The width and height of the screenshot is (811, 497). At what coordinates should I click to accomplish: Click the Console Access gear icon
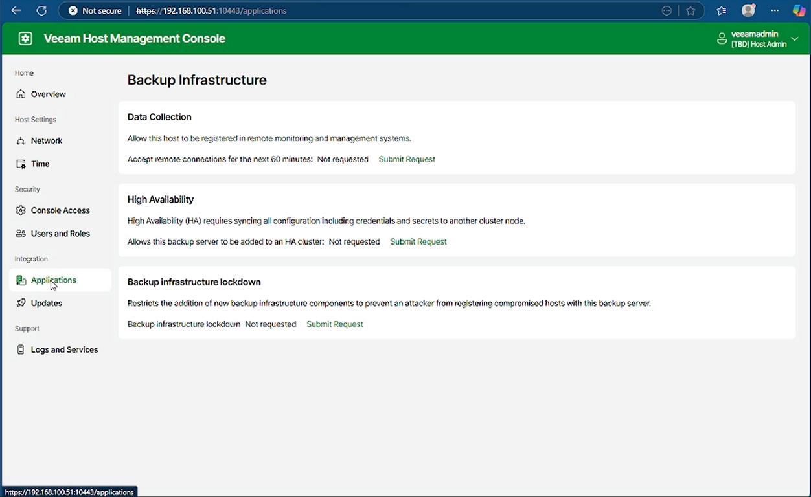click(21, 211)
